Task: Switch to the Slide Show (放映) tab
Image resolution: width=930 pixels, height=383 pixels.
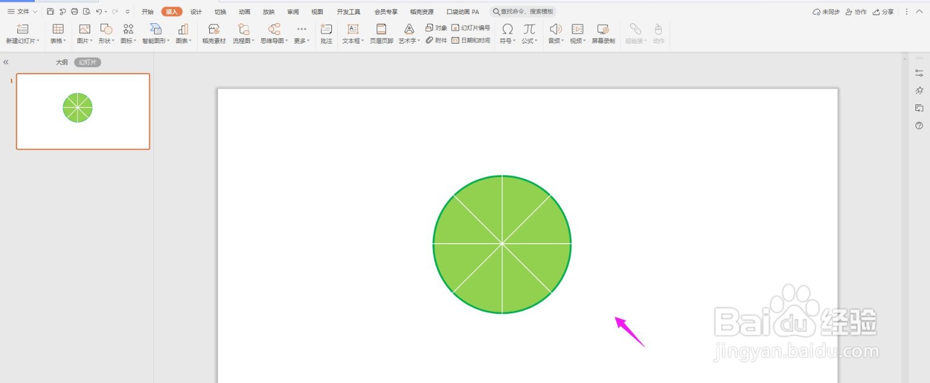Action: 269,12
